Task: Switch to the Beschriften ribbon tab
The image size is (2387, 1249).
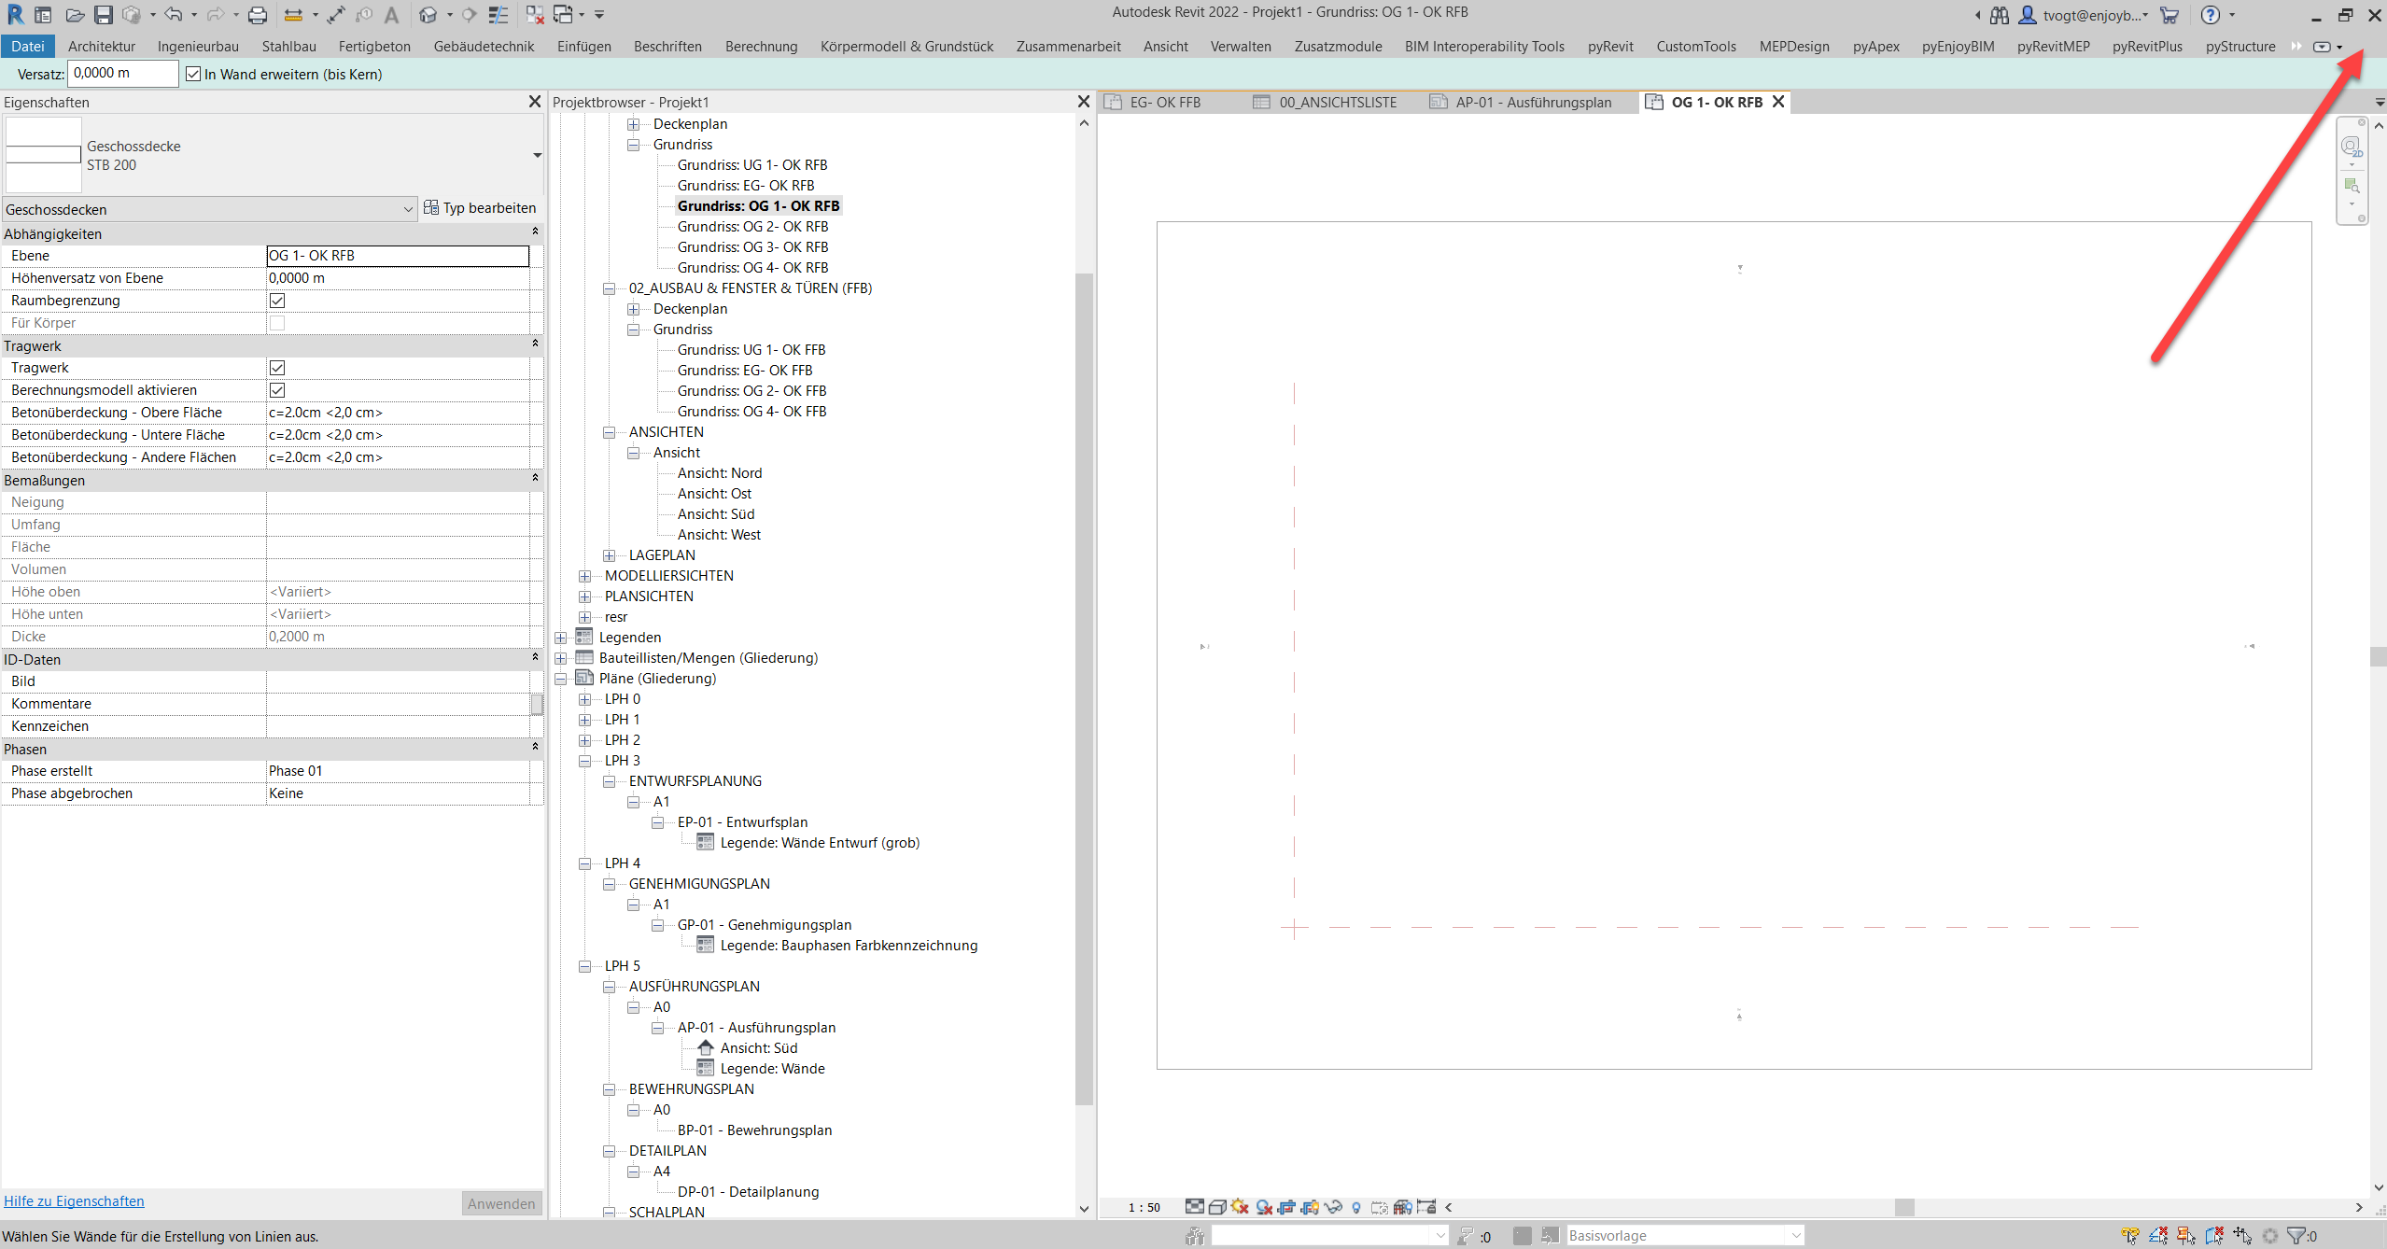Action: (x=667, y=46)
